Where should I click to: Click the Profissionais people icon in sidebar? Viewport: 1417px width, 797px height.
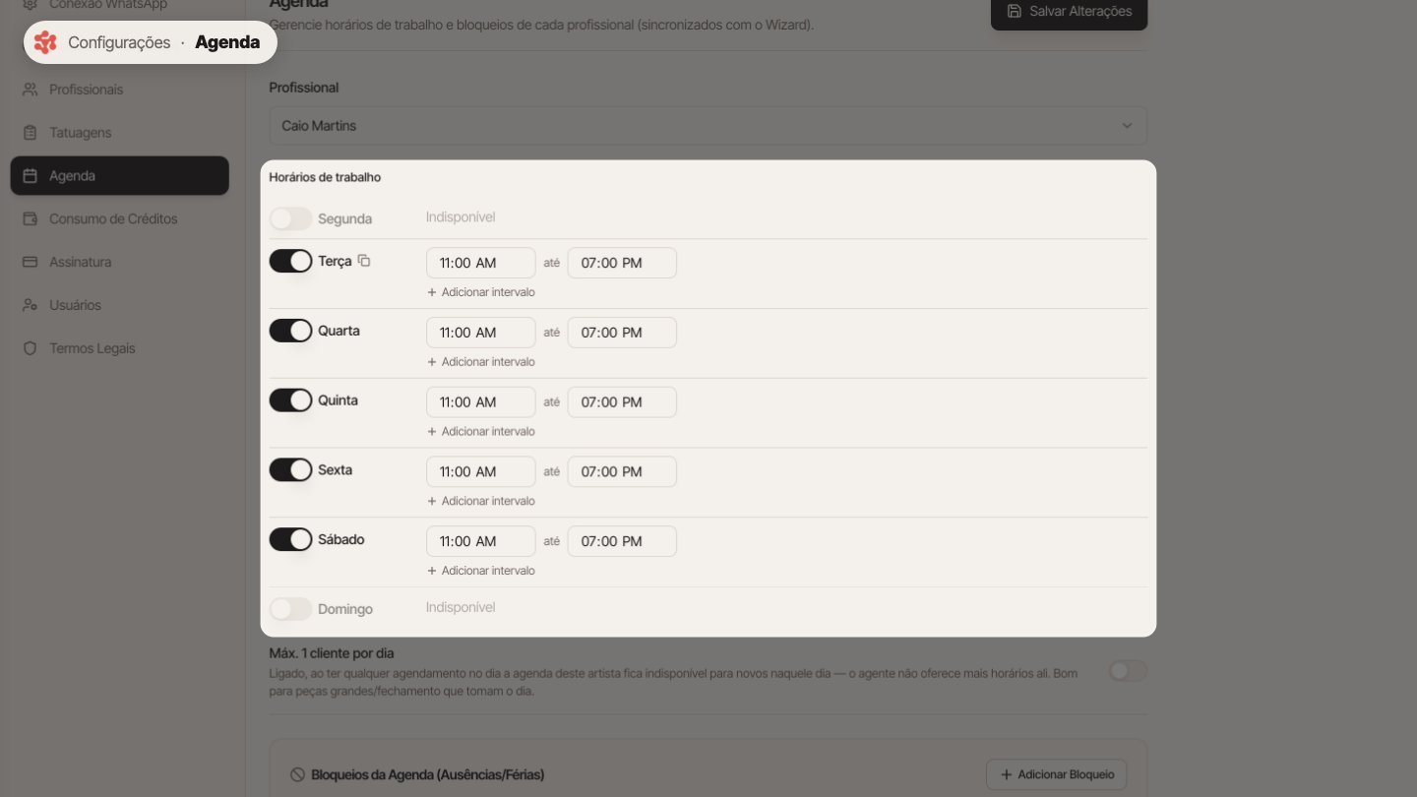[30, 90]
